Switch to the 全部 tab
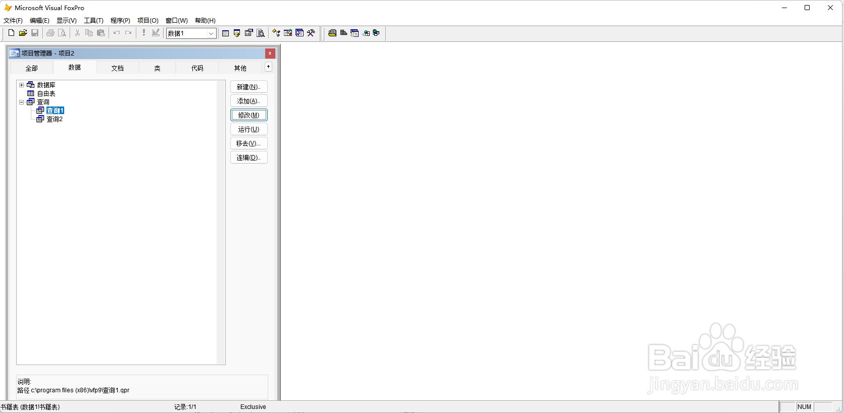The height and width of the screenshot is (413, 844). pos(32,68)
